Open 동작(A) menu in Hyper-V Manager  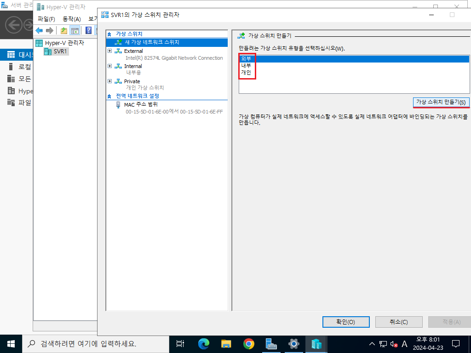click(71, 19)
